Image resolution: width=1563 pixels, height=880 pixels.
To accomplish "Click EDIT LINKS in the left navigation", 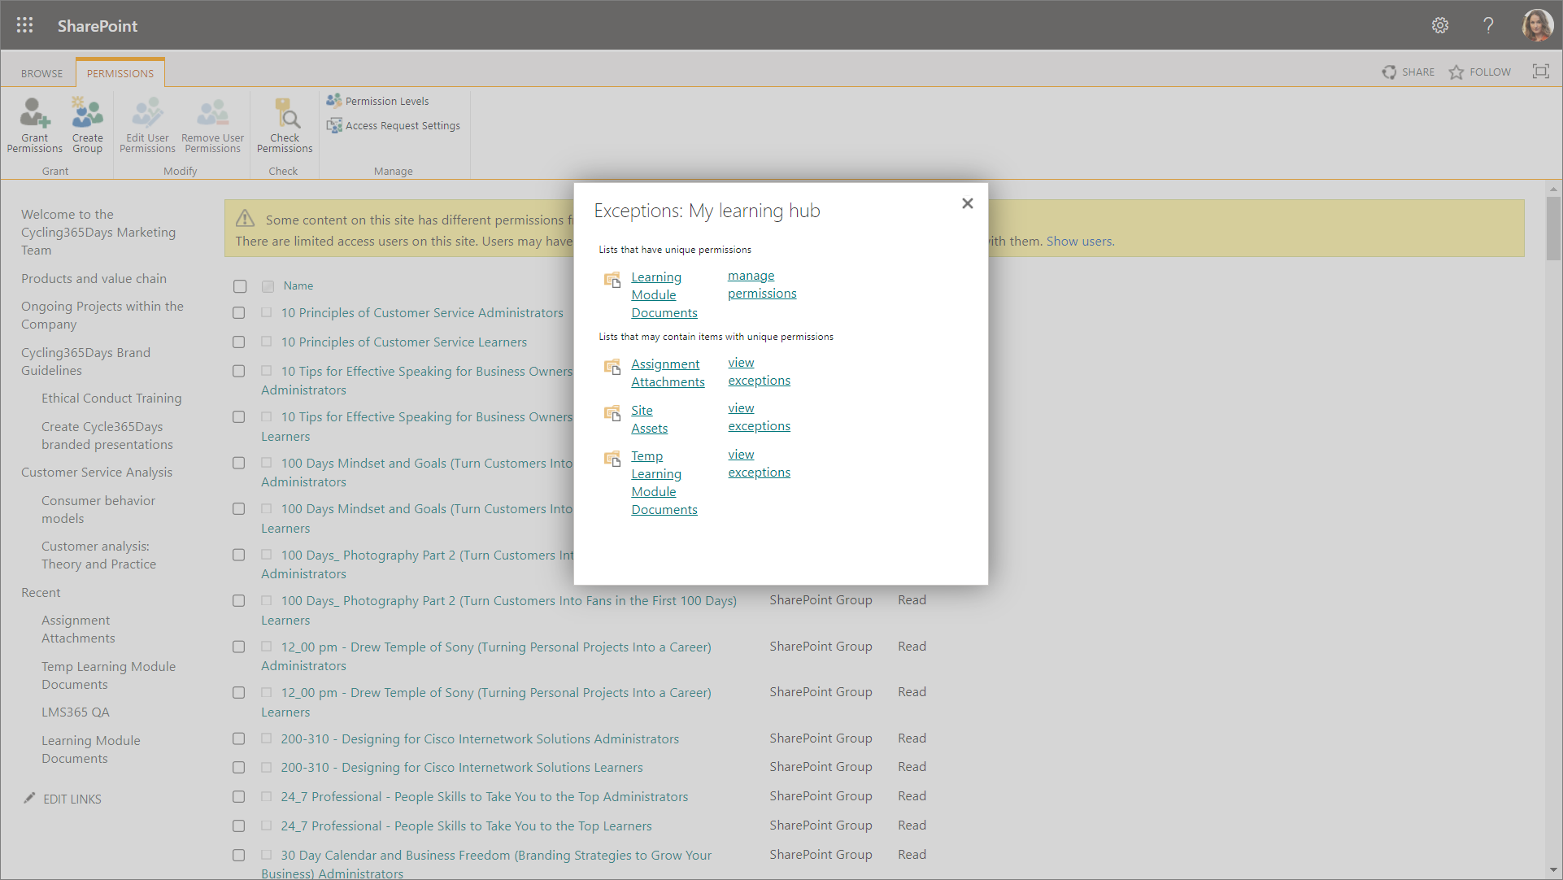I will point(72,799).
